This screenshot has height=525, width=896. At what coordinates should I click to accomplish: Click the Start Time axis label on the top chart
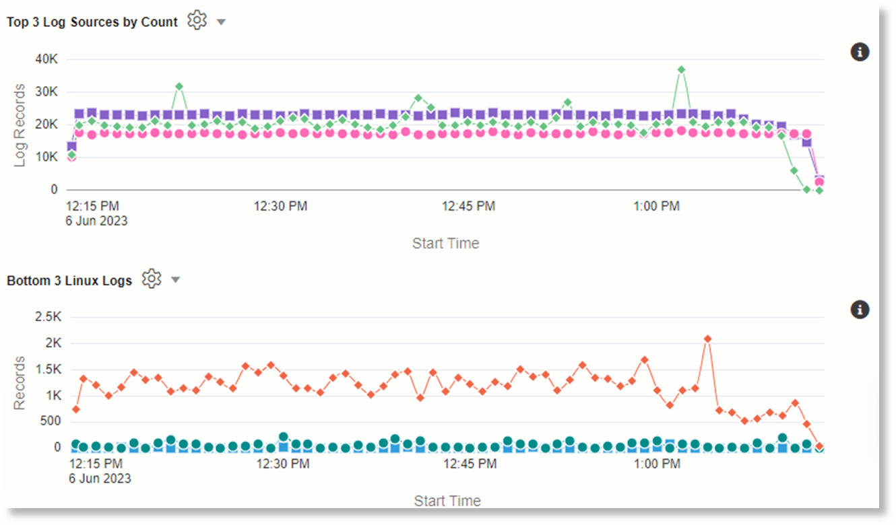[446, 243]
